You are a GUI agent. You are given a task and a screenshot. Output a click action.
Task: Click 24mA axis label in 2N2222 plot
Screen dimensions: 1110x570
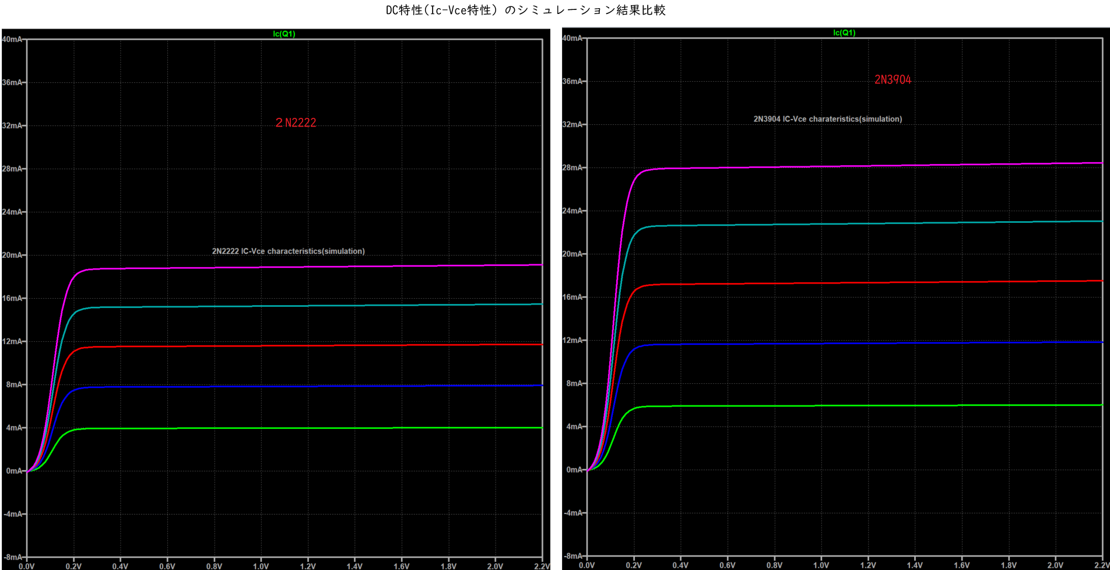coord(12,212)
